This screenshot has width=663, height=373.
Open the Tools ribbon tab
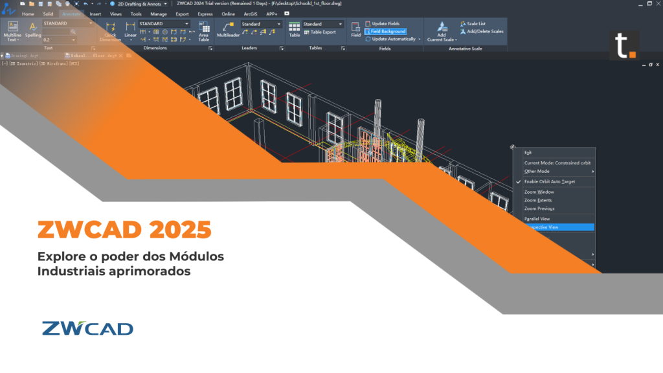pos(136,14)
